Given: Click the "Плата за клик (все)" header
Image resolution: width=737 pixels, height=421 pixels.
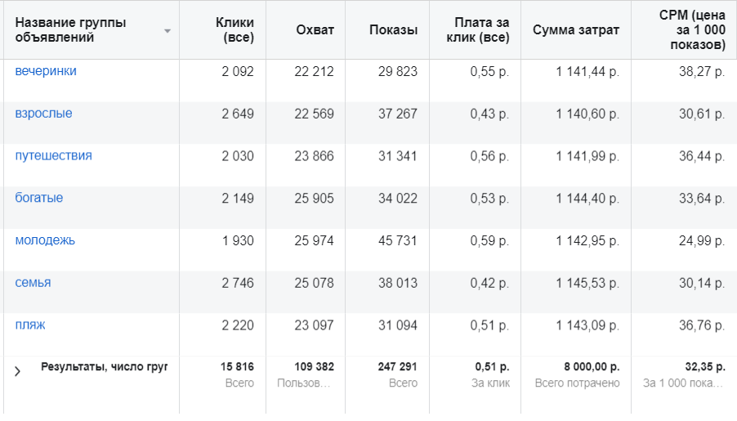Looking at the screenshot, I should [481, 30].
